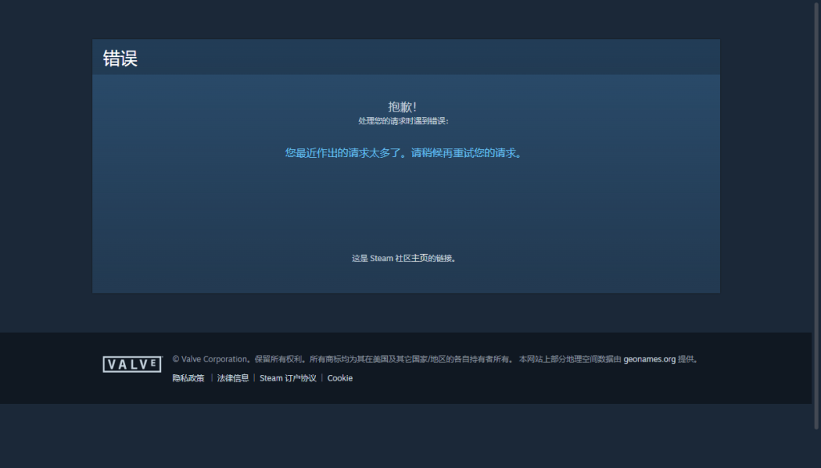The width and height of the screenshot is (821, 468).
Task: Open the Steam 订户协议 subscriber agreement link
Action: pyautogui.click(x=288, y=378)
